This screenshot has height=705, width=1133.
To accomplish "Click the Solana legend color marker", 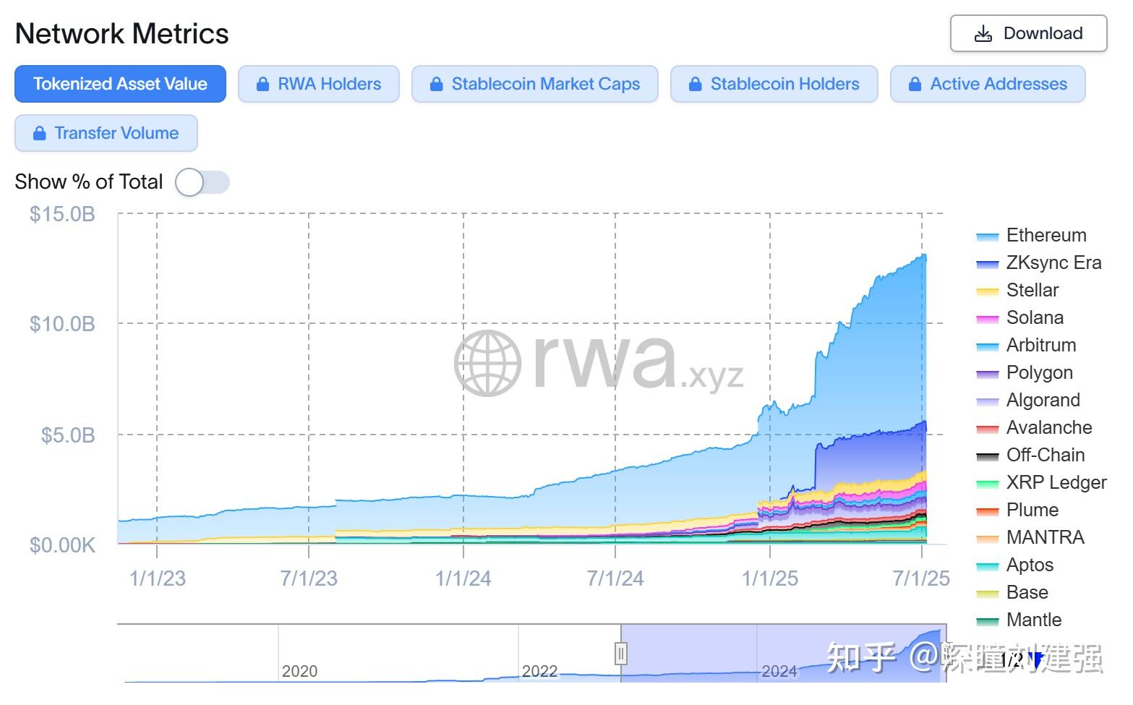I will coord(988,319).
